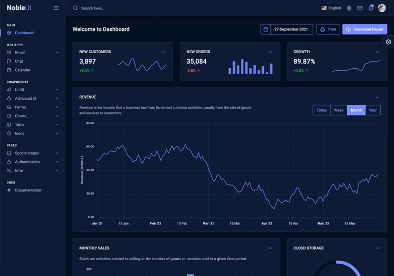This screenshot has width=394, height=276.
Task: Open the Chat sidebar item
Action: point(19,61)
